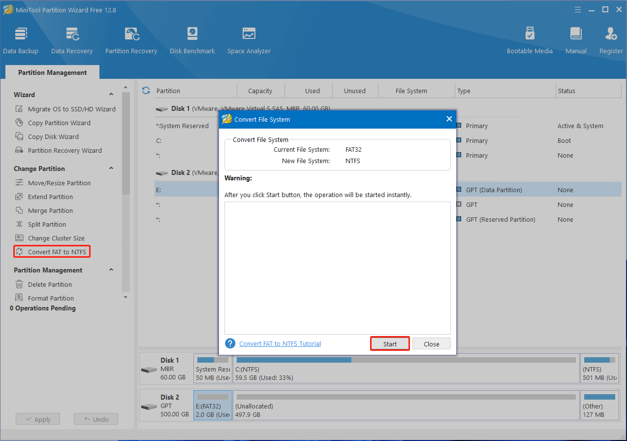627x441 pixels.
Task: Select the E: partition row
Action: (x=388, y=190)
